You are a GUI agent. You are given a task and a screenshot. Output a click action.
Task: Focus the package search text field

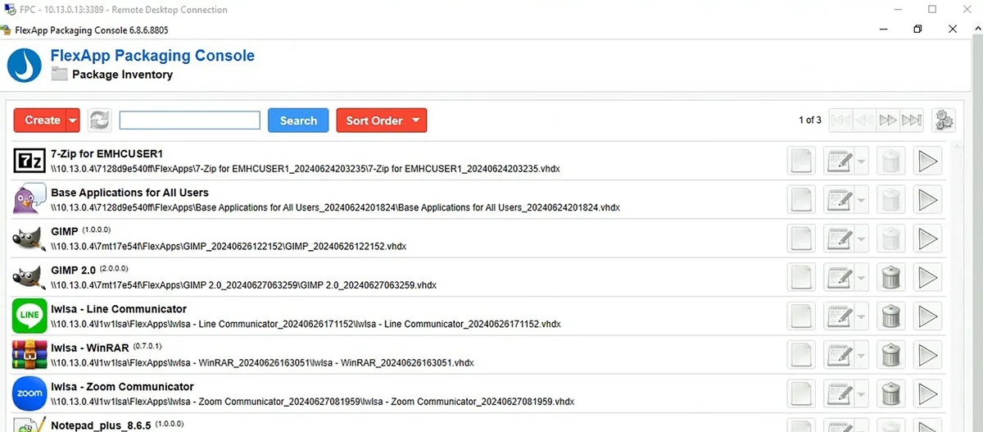pos(190,121)
